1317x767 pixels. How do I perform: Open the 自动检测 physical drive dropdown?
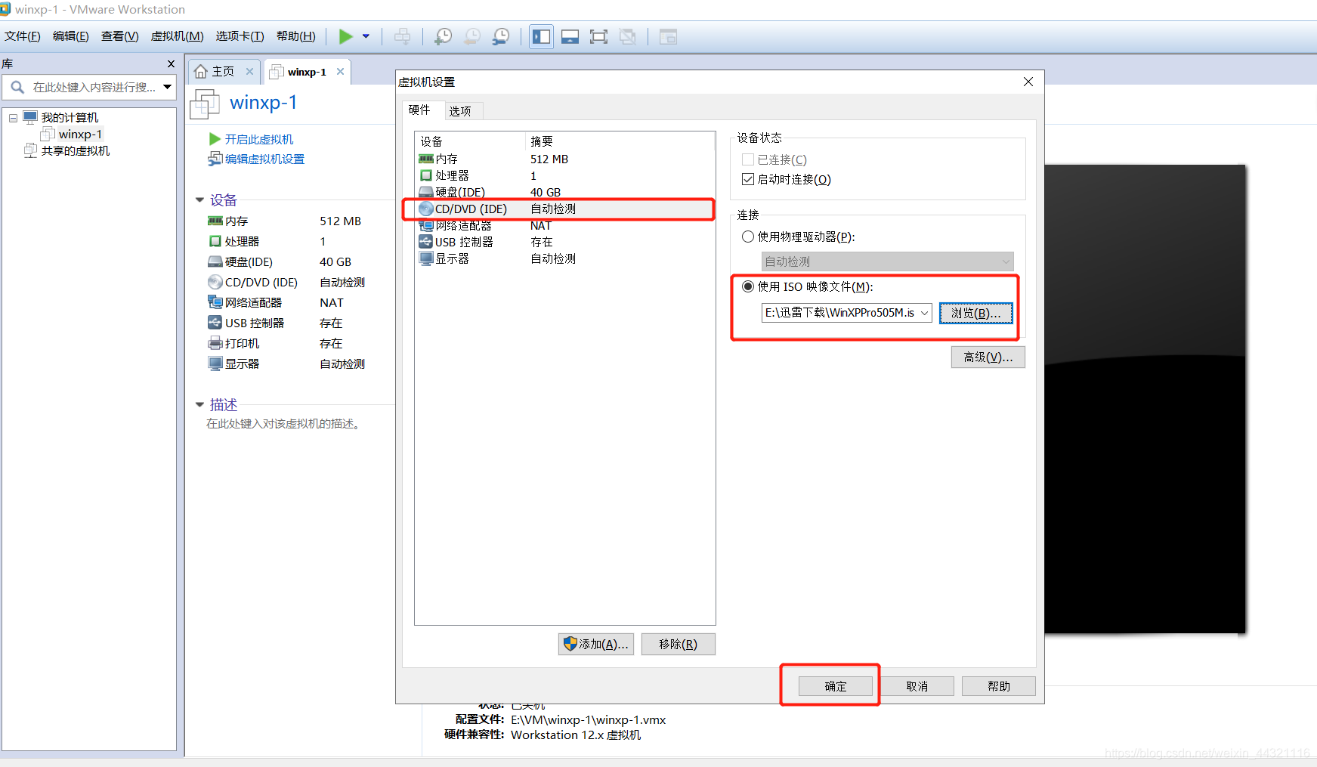point(887,261)
